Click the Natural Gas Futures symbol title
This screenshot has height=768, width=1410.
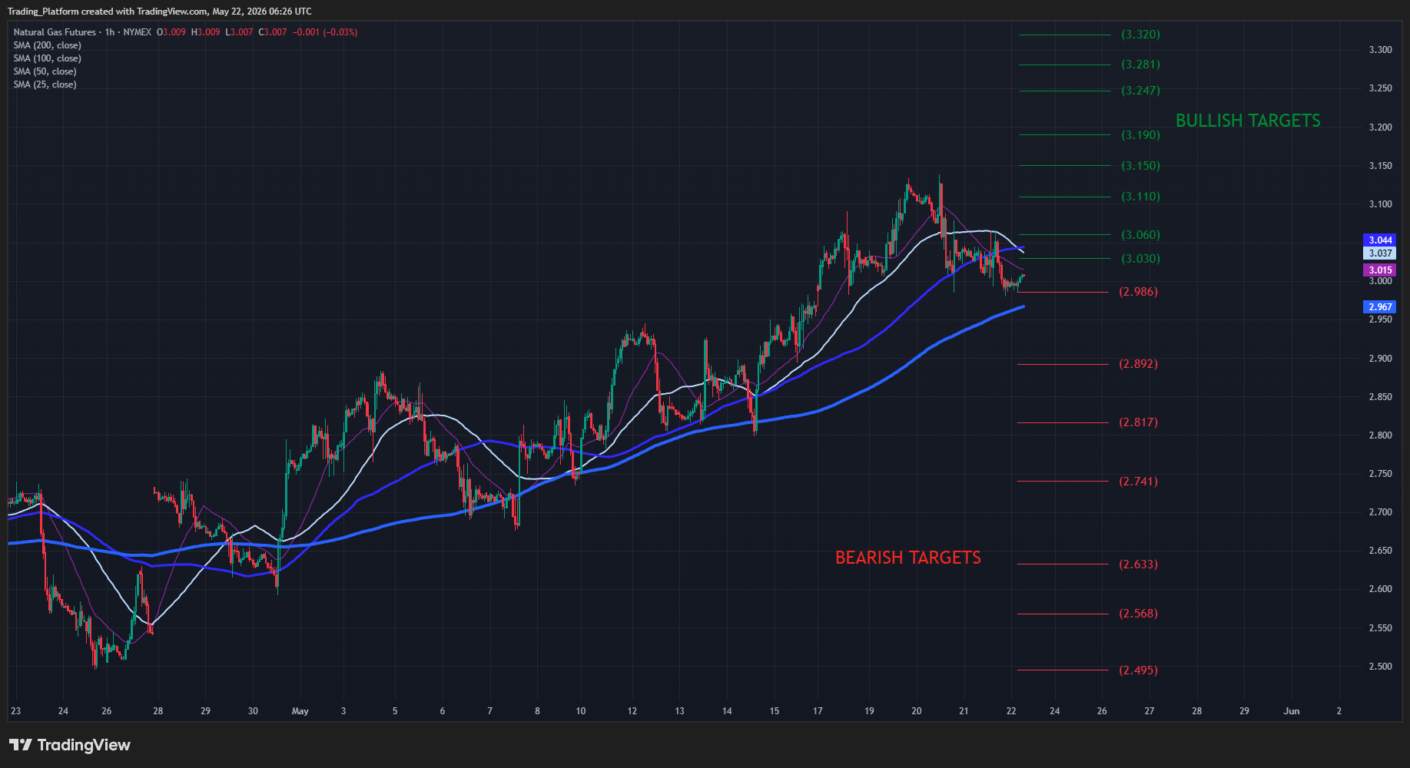click(55, 32)
